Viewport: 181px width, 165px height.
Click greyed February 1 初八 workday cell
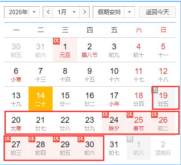click(139, 148)
